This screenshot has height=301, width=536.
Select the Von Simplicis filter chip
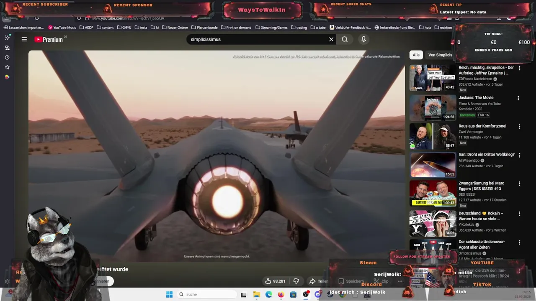[x=440, y=55]
